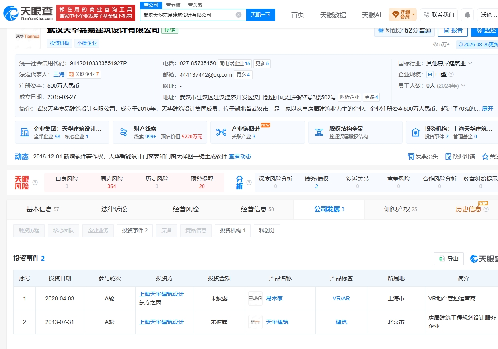The height and width of the screenshot is (349, 498).
Task: Open 天眼AI in top navigation
Action: [371, 15]
